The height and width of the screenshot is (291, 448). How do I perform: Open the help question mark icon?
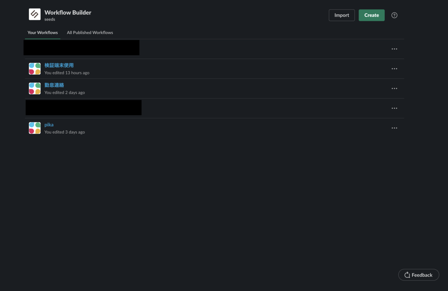(394, 15)
